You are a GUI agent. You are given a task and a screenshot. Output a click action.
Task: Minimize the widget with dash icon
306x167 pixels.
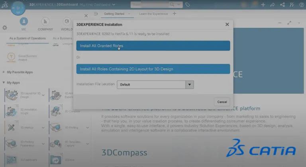pos(280,23)
